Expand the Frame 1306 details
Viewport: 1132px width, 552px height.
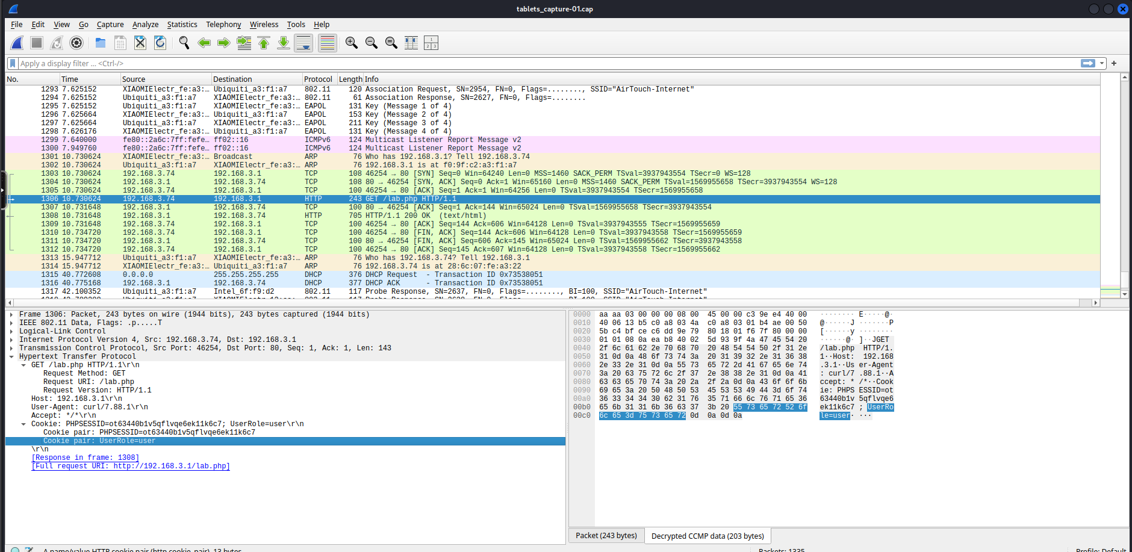(12, 314)
